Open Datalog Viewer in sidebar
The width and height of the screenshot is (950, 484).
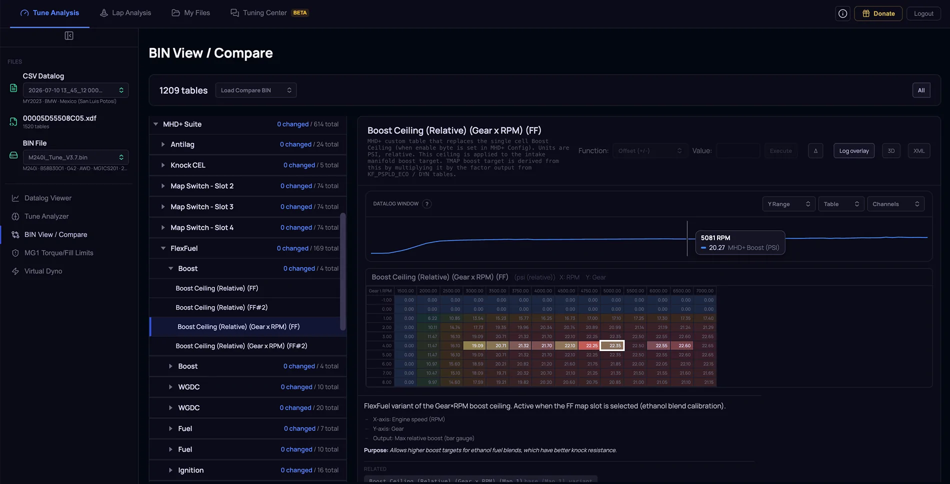48,198
